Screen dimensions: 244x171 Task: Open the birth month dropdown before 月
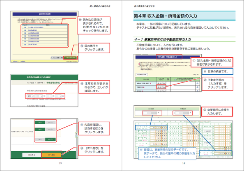click(49, 96)
